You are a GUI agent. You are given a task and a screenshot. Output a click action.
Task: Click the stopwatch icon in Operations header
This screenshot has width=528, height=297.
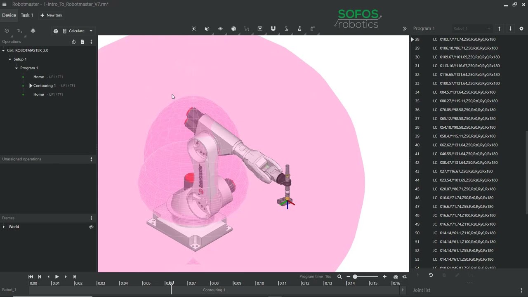pyautogui.click(x=74, y=42)
